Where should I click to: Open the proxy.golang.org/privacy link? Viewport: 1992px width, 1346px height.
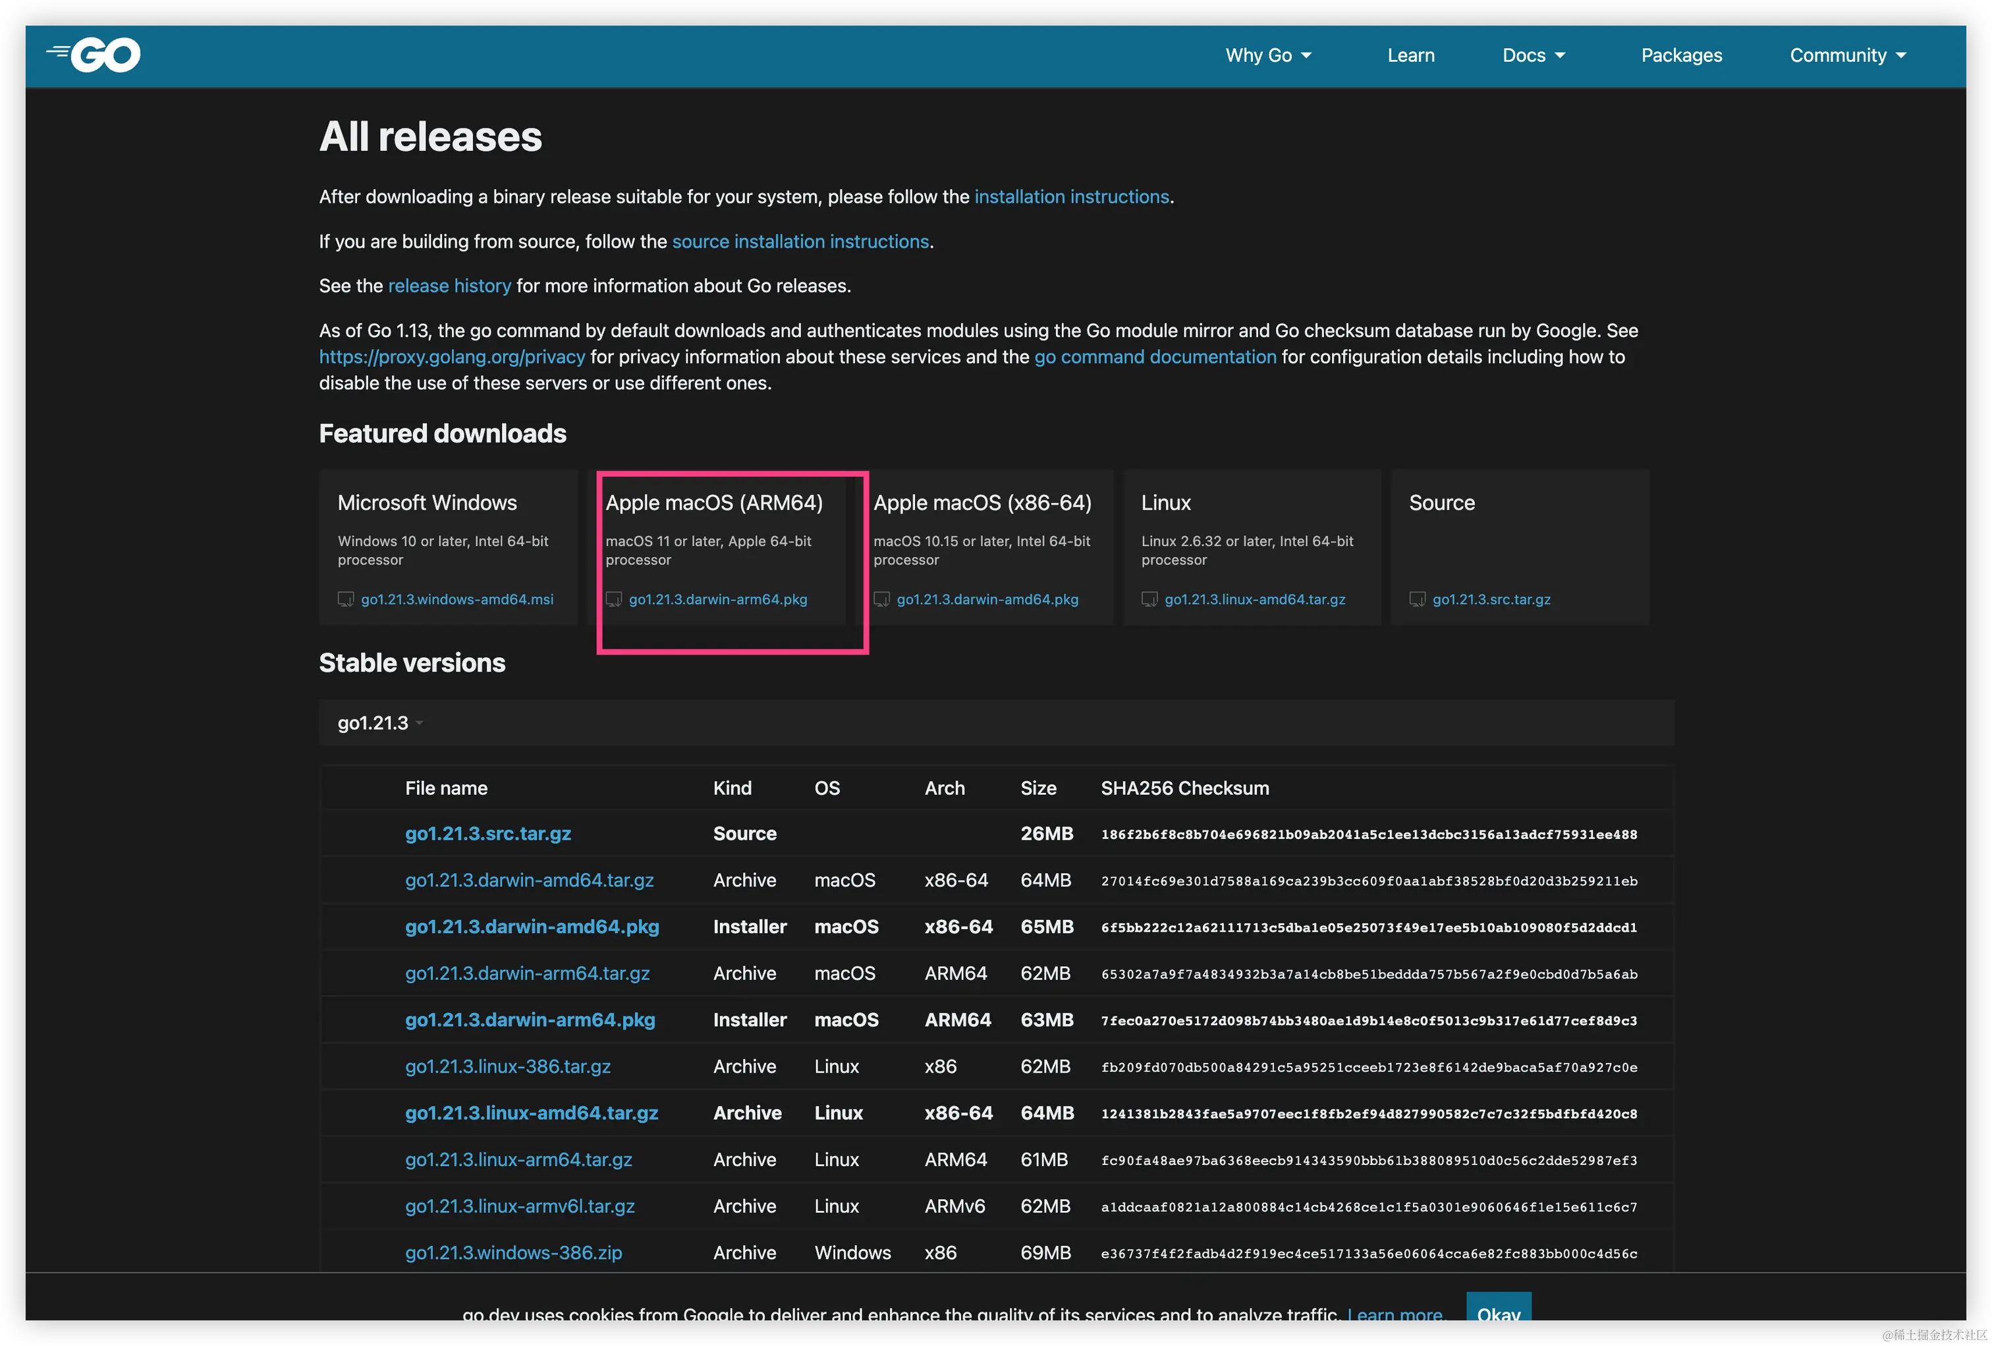pyautogui.click(x=452, y=358)
